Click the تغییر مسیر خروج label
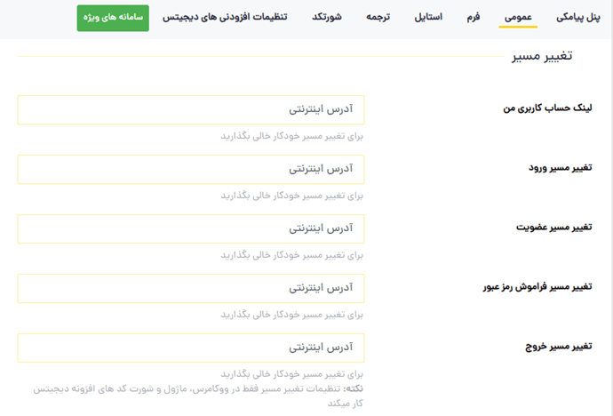 click(559, 347)
